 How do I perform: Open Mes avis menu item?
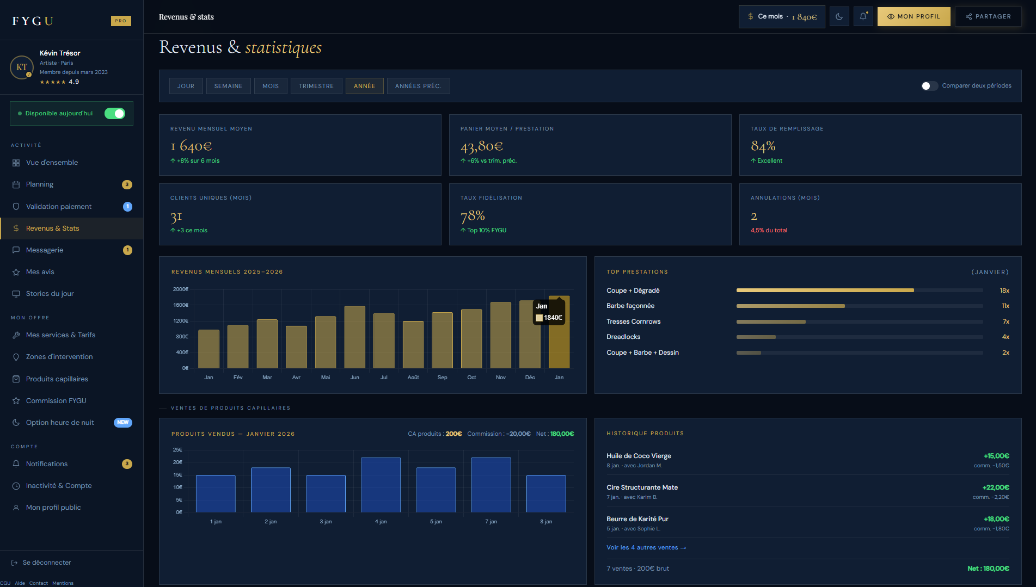click(x=71, y=272)
